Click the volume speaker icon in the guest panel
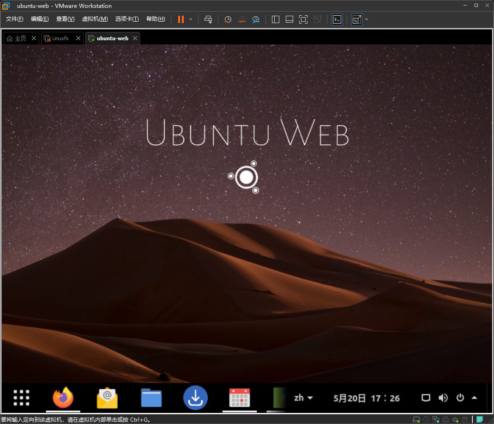Viewport: 494px width, 424px height. pos(443,398)
